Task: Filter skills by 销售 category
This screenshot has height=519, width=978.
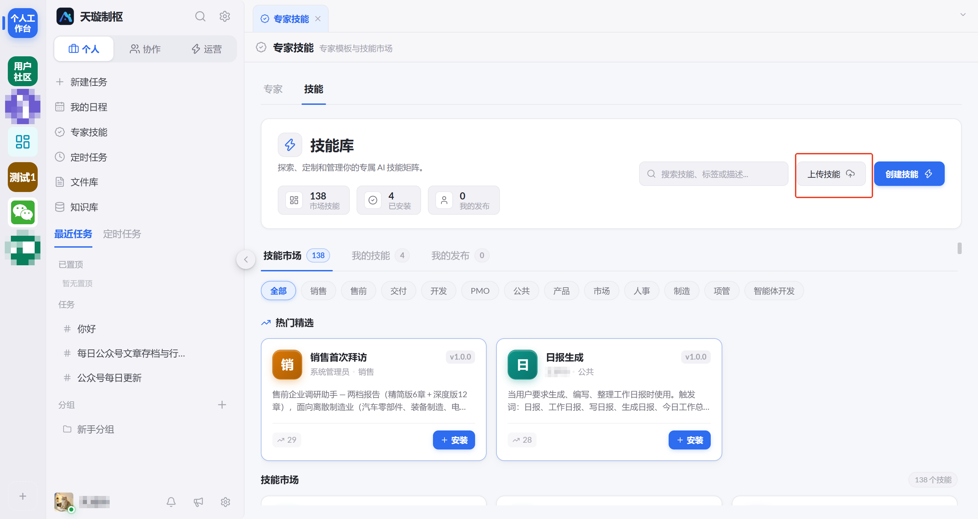Action: coord(318,291)
